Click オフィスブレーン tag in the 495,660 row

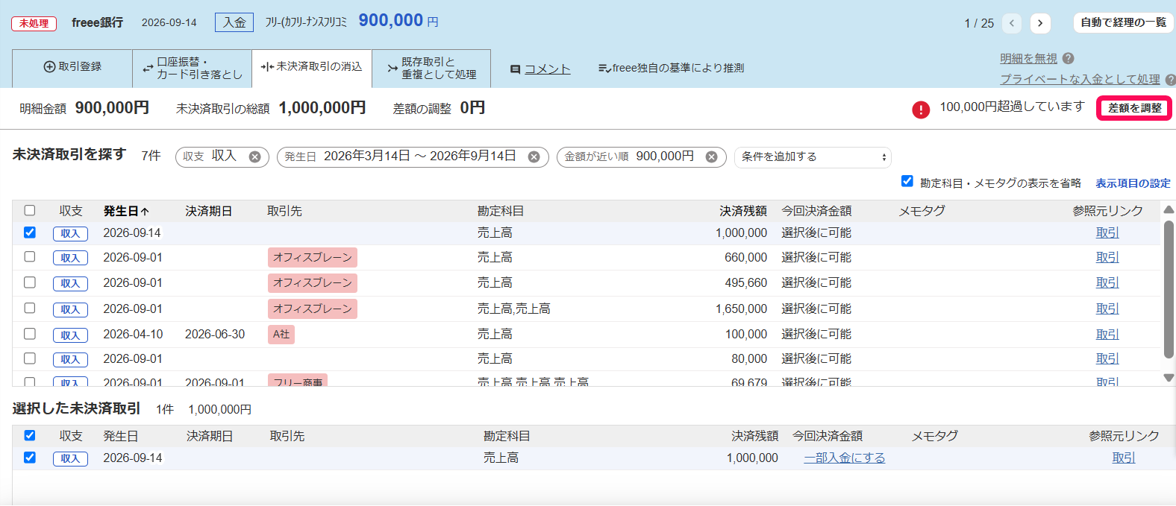coord(313,283)
